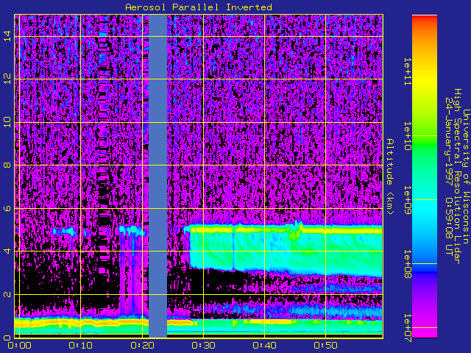Image resolution: width=471 pixels, height=353 pixels.
Task: Click the 'Altitude (km)' axis title
Action: click(390, 176)
